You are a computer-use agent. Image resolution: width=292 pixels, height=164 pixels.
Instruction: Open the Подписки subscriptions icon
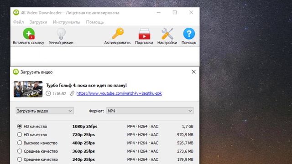click(144, 34)
